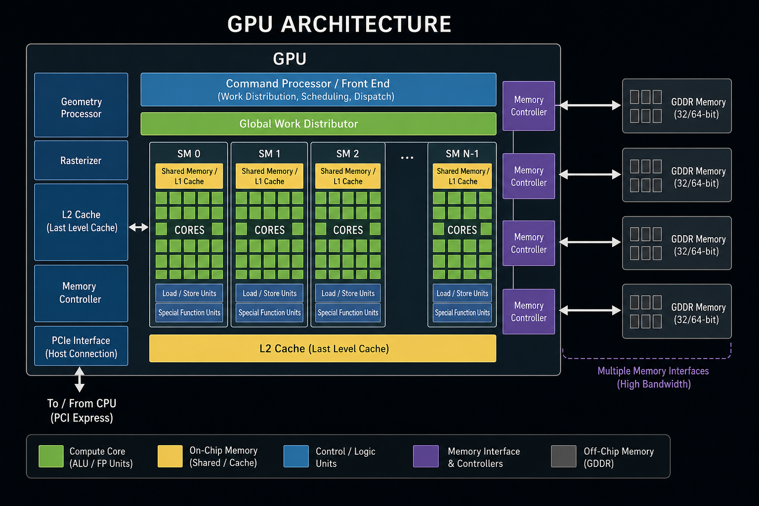
Task: Click the CORES label in SM 1
Action: coord(269,230)
